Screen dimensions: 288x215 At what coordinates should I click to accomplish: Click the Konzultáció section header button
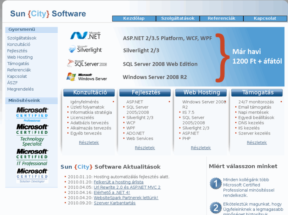click(89, 93)
